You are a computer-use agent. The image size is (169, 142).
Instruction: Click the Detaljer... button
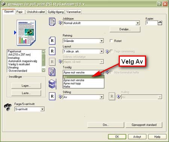tap(125, 29)
